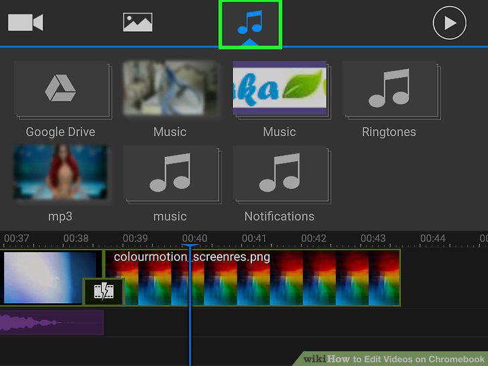The height and width of the screenshot is (366, 488).
Task: Click the Notifications label text
Action: [279, 217]
